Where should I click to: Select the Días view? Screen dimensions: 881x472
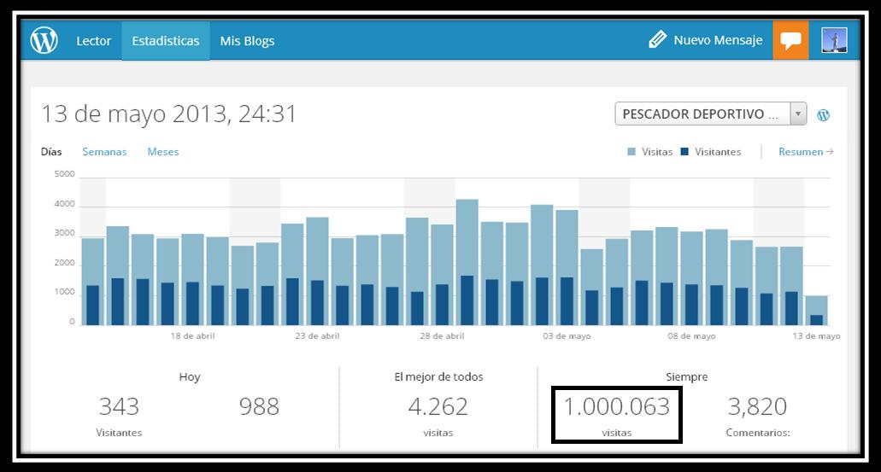coord(51,152)
